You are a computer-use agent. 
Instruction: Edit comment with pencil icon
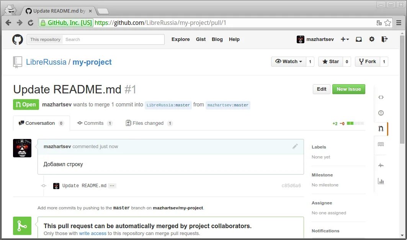tap(295, 146)
